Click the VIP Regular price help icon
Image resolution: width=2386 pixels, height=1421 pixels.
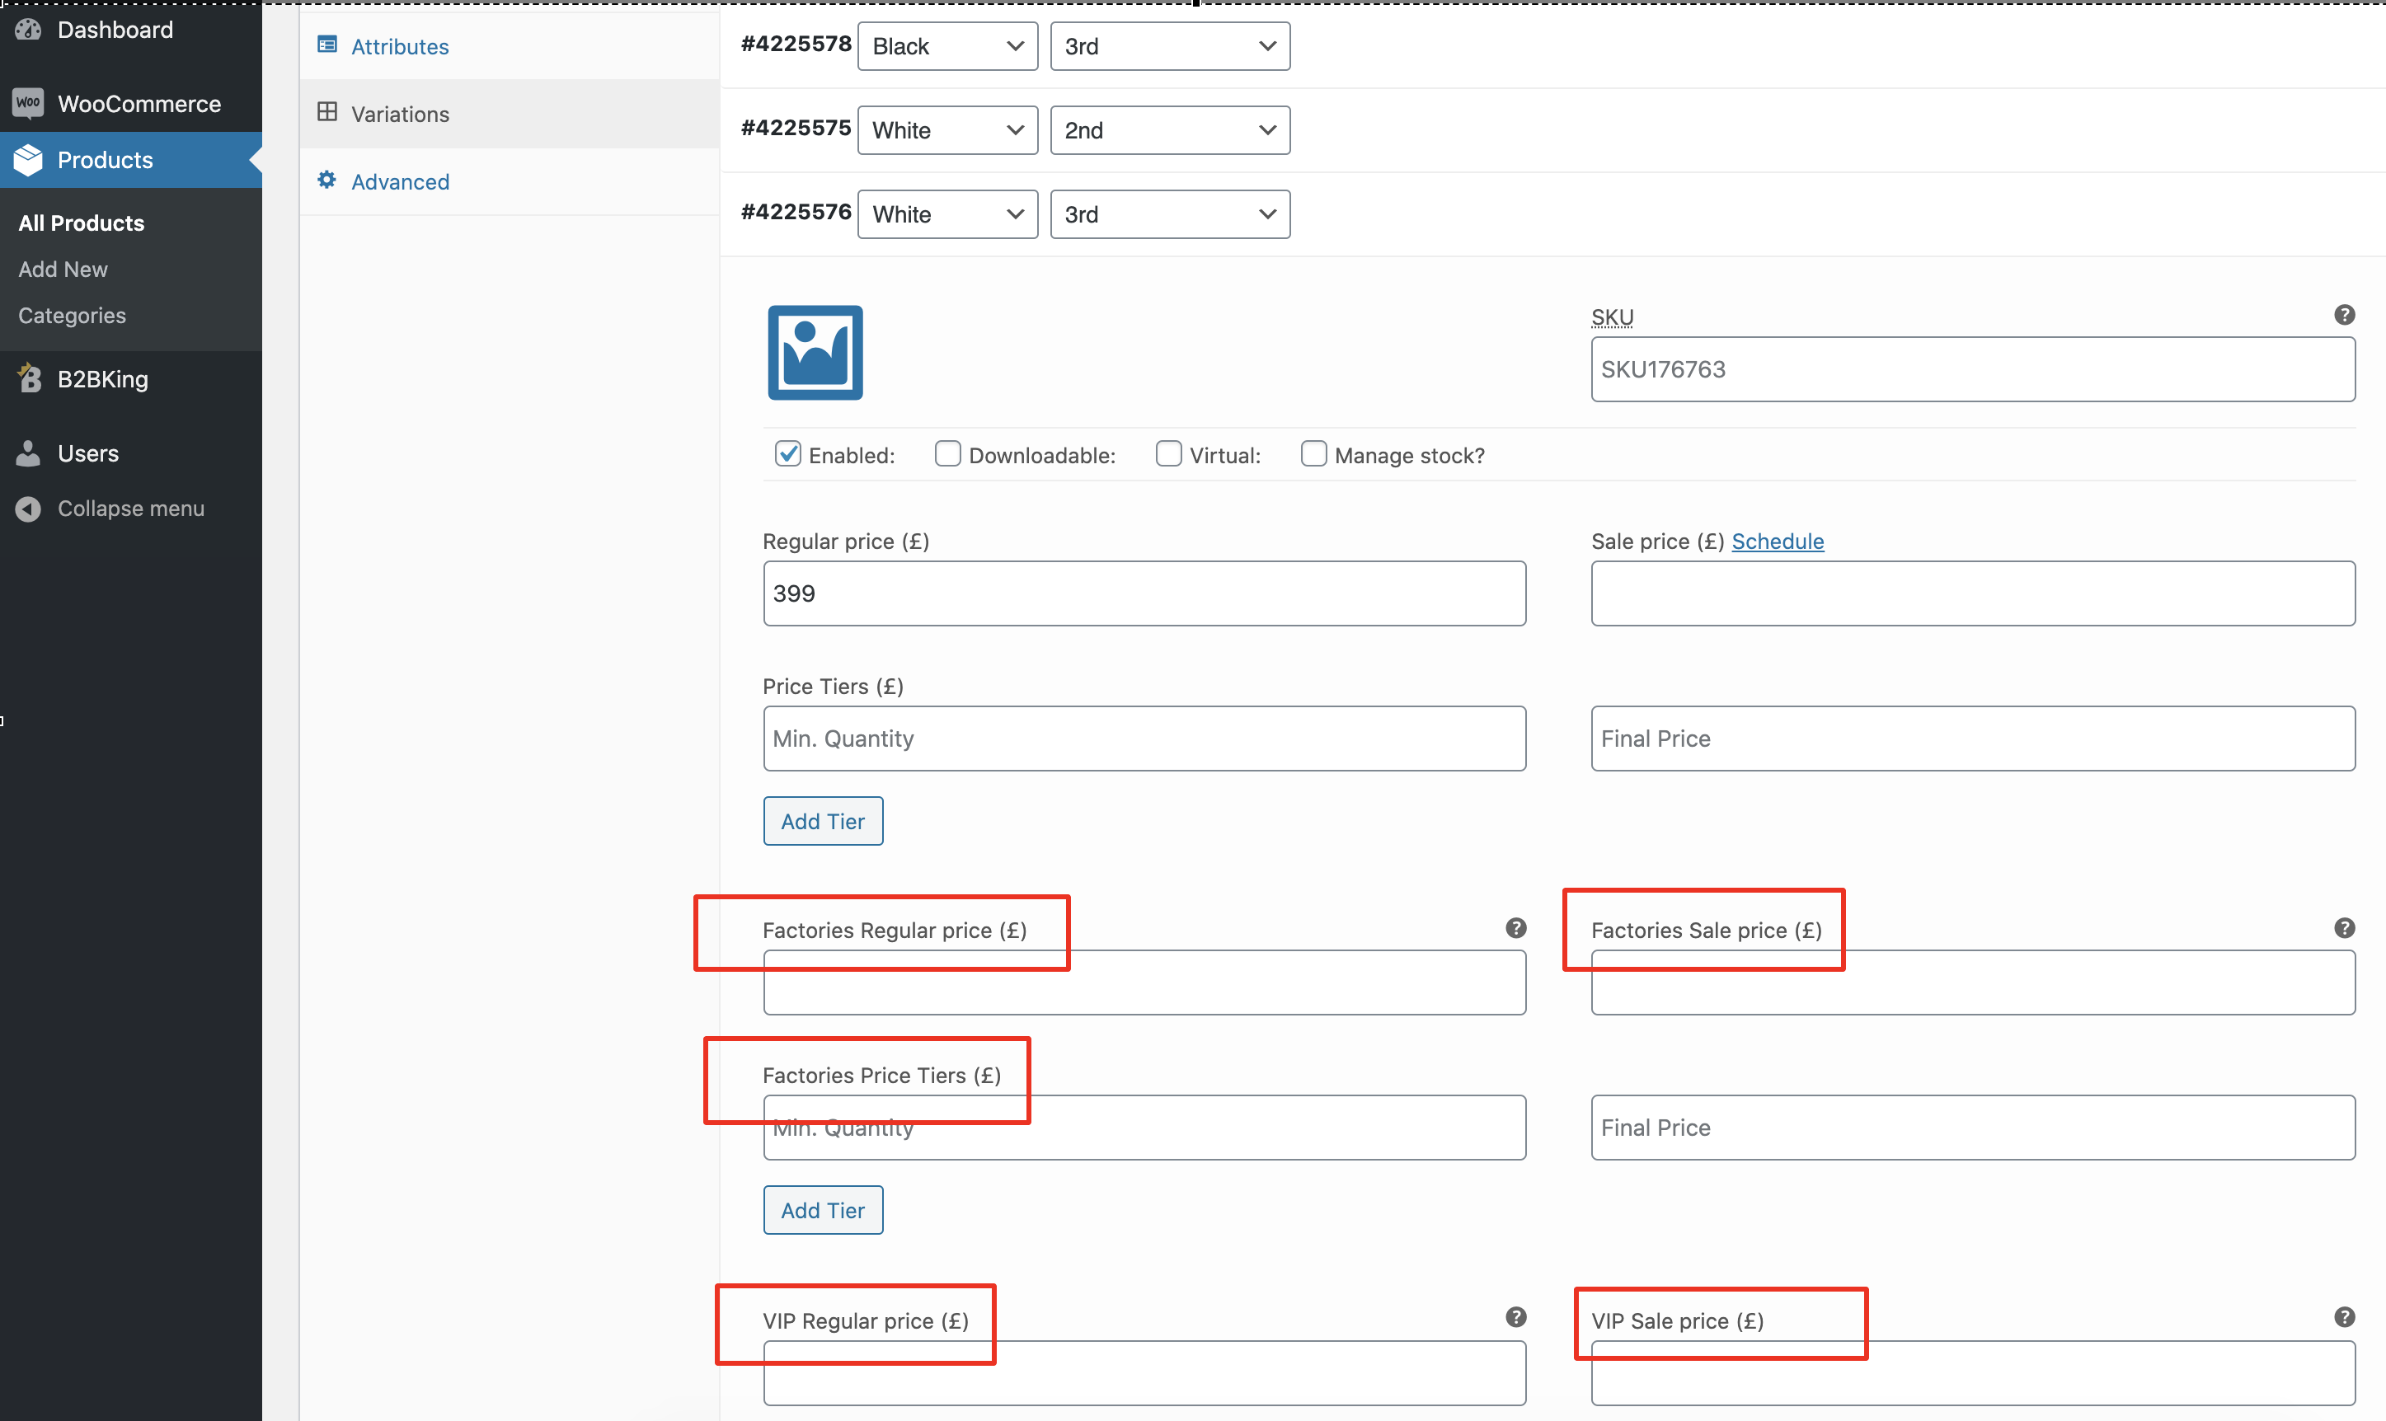coord(1515,1318)
